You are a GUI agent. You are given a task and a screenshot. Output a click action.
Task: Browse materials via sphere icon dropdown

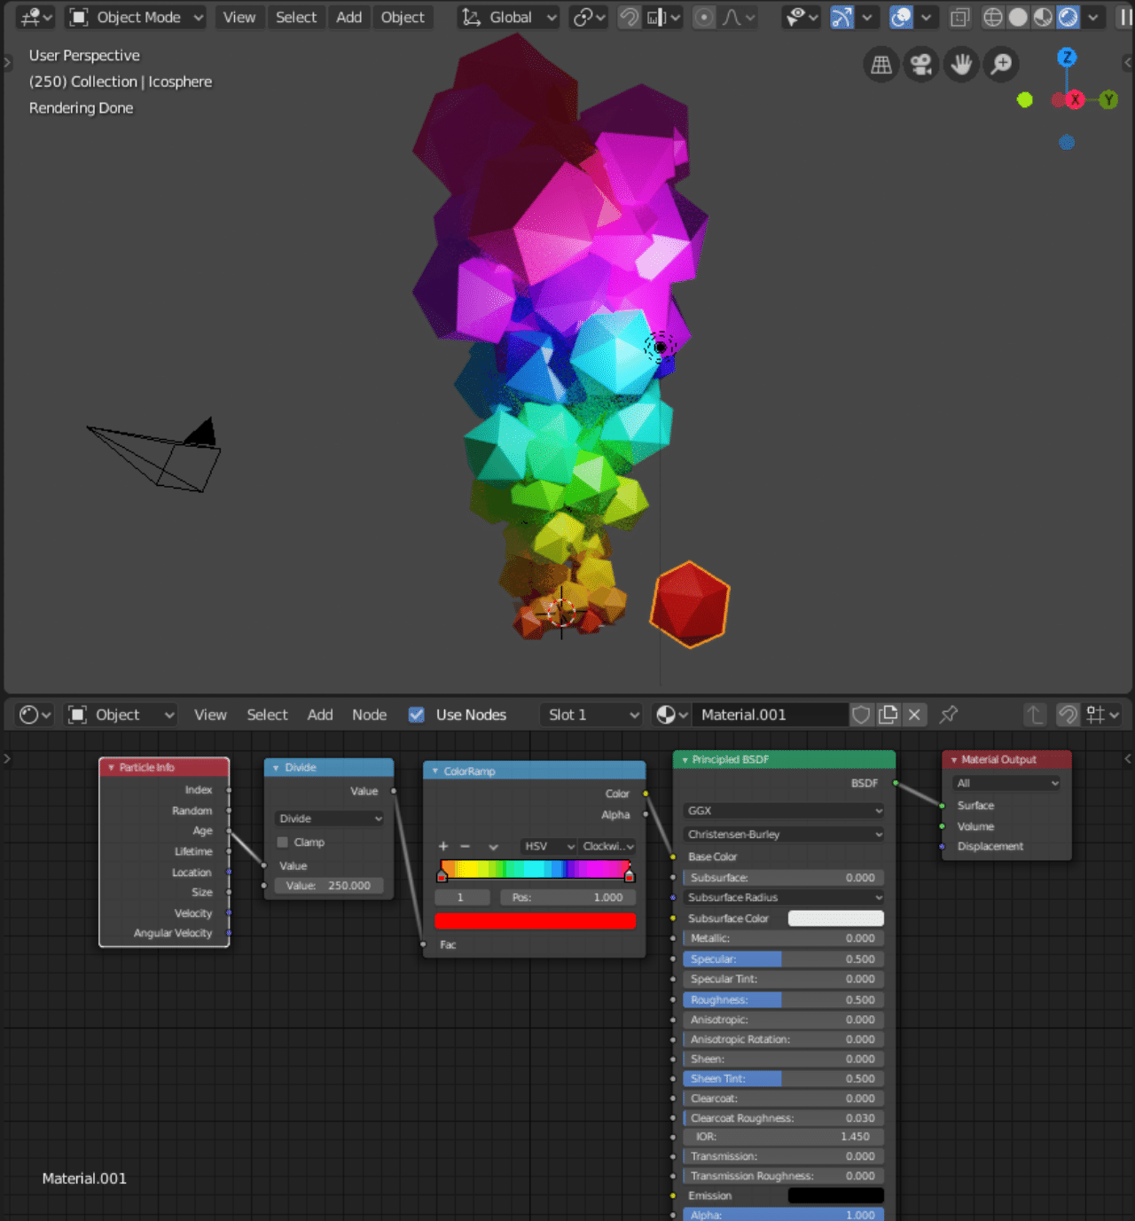(x=671, y=715)
